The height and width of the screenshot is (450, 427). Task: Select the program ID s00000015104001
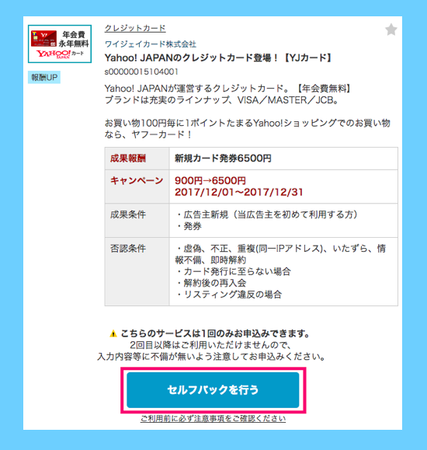click(141, 72)
